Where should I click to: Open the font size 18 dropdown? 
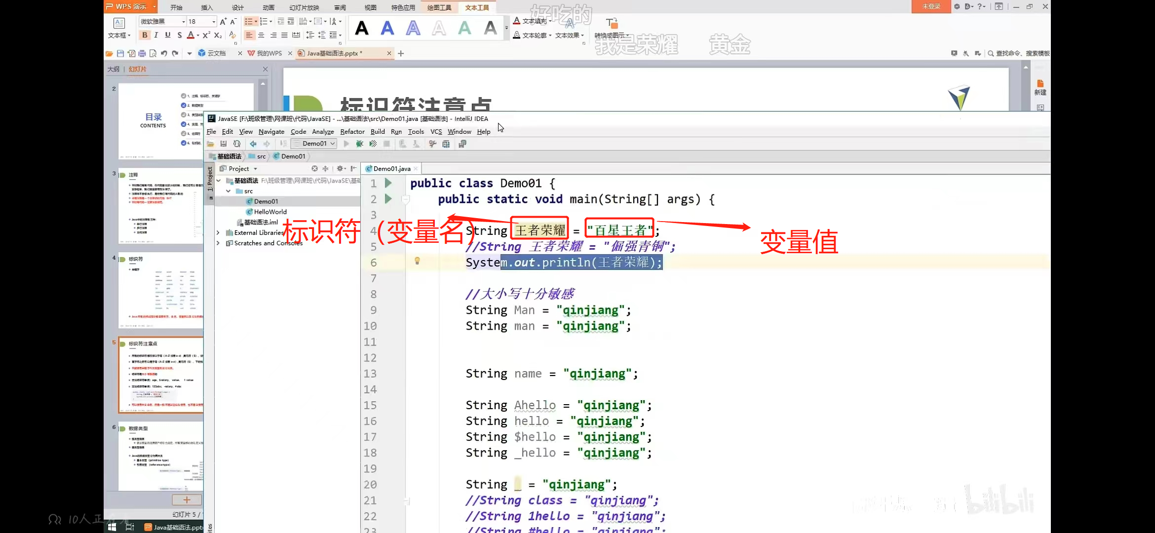[x=214, y=22]
